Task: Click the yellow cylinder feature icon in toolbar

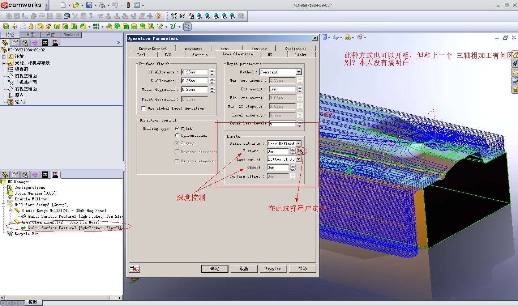Action: pyautogui.click(x=134, y=26)
